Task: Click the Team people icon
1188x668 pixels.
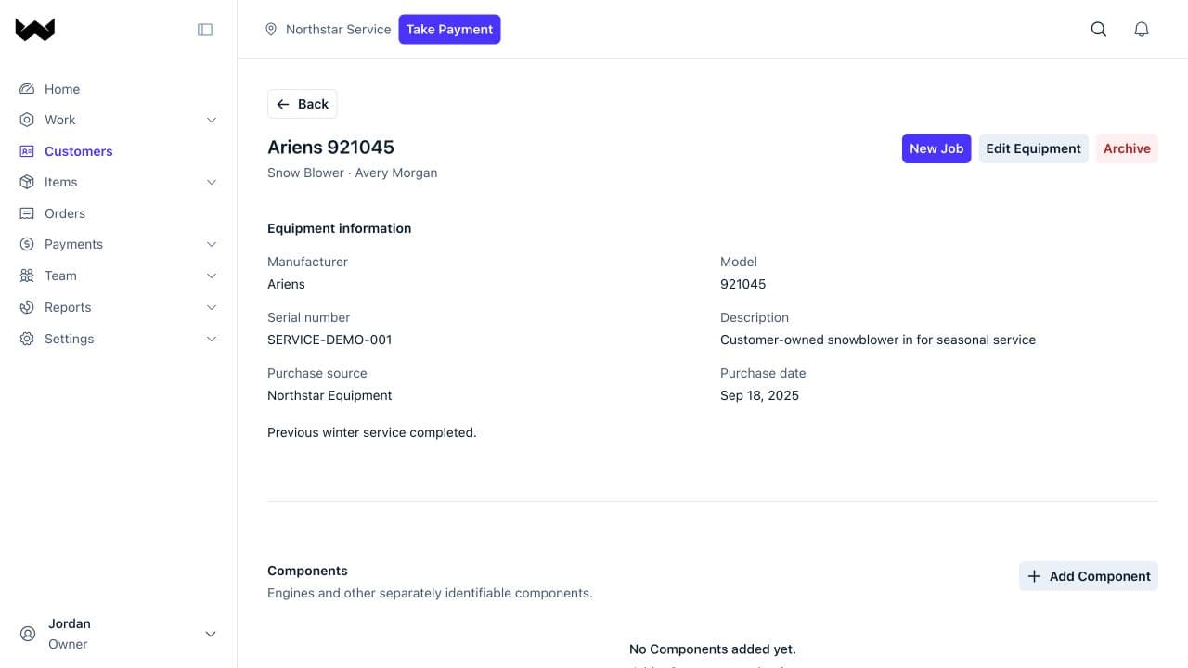Action: [x=27, y=276]
